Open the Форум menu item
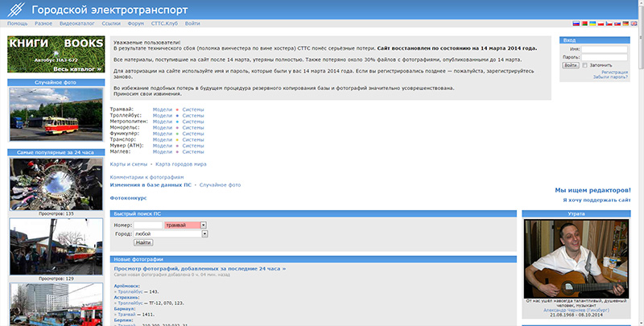 [x=135, y=24]
